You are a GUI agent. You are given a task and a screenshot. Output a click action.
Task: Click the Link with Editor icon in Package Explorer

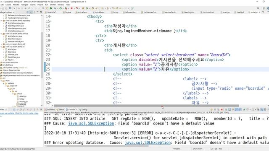pos(31,12)
